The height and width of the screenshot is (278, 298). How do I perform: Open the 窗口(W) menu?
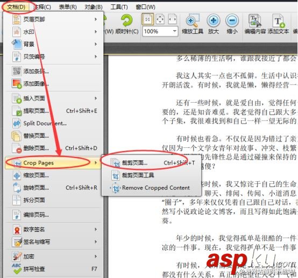pos(145,7)
